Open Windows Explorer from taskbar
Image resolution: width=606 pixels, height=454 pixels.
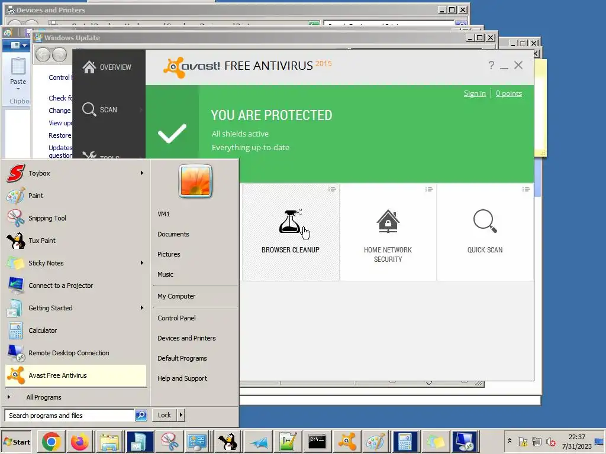tap(109, 442)
